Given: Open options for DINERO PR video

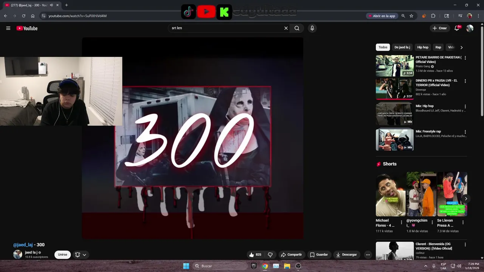Looking at the screenshot, I should (465, 81).
